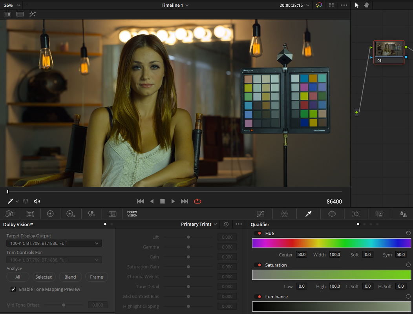The image size is (413, 314).
Task: Click Analyze Blend button
Action: pos(70,277)
